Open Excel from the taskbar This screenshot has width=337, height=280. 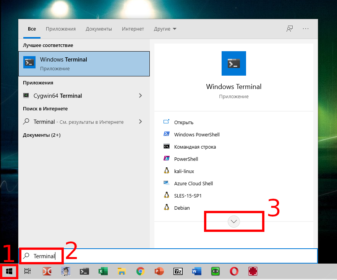[x=103, y=271]
